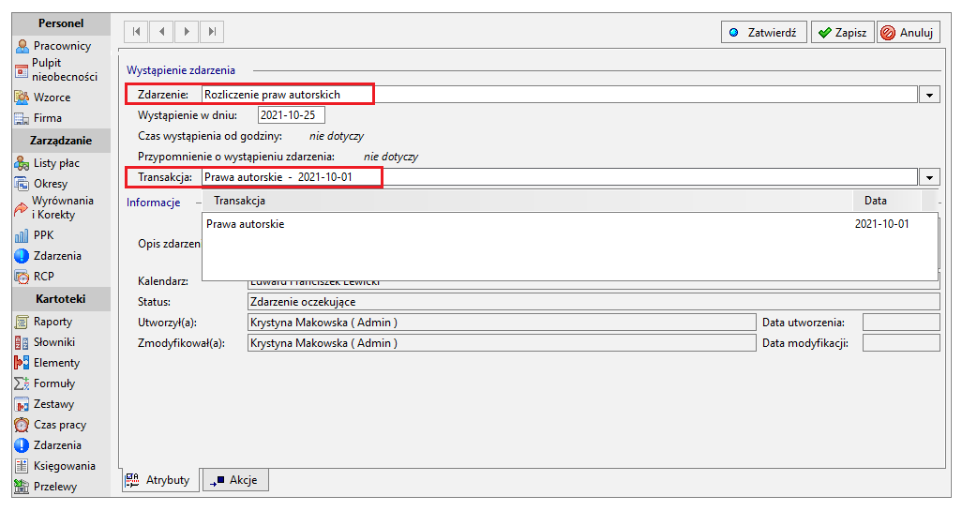This screenshot has height=511, width=962.
Task: Click the Data column header
Action: pos(887,201)
